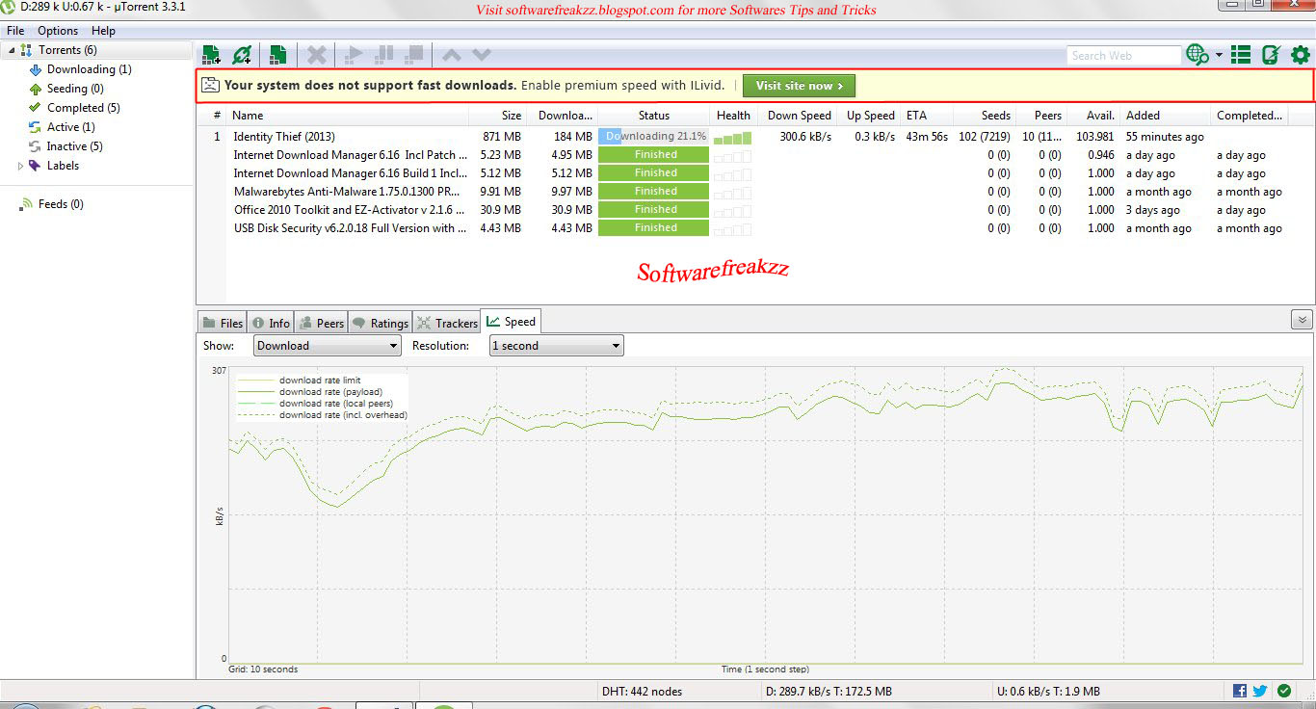Click the sad face icon in banner
This screenshot has width=1316, height=709.
(210, 85)
